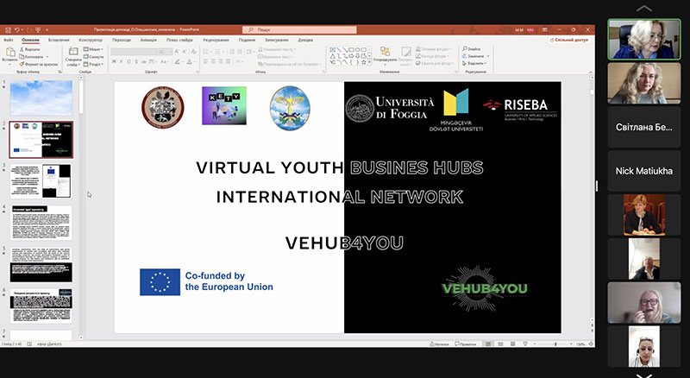
Task: Toggle Bold (Ж) formatting
Action: pyautogui.click(x=114, y=61)
